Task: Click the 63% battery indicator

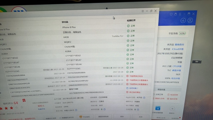Action: (182, 33)
